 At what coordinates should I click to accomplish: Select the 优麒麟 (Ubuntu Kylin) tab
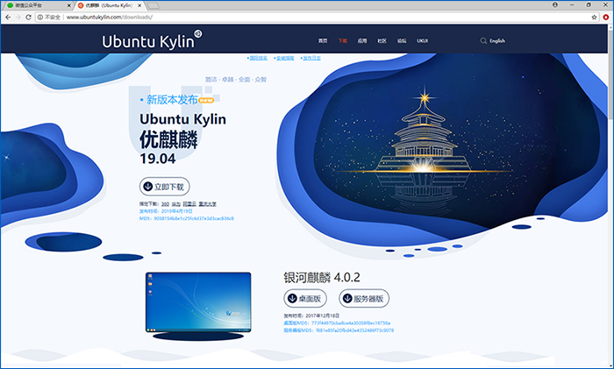[109, 5]
